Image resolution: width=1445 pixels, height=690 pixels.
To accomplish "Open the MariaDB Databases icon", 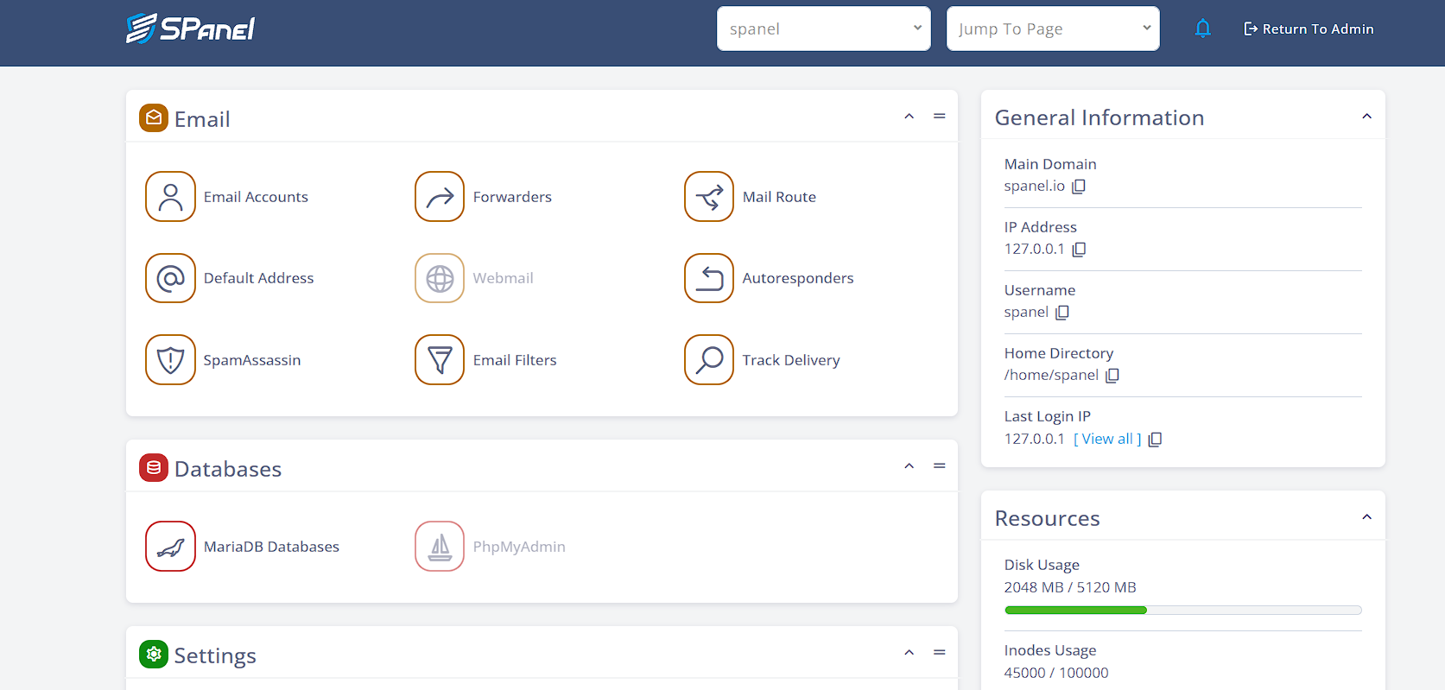I will tap(170, 547).
